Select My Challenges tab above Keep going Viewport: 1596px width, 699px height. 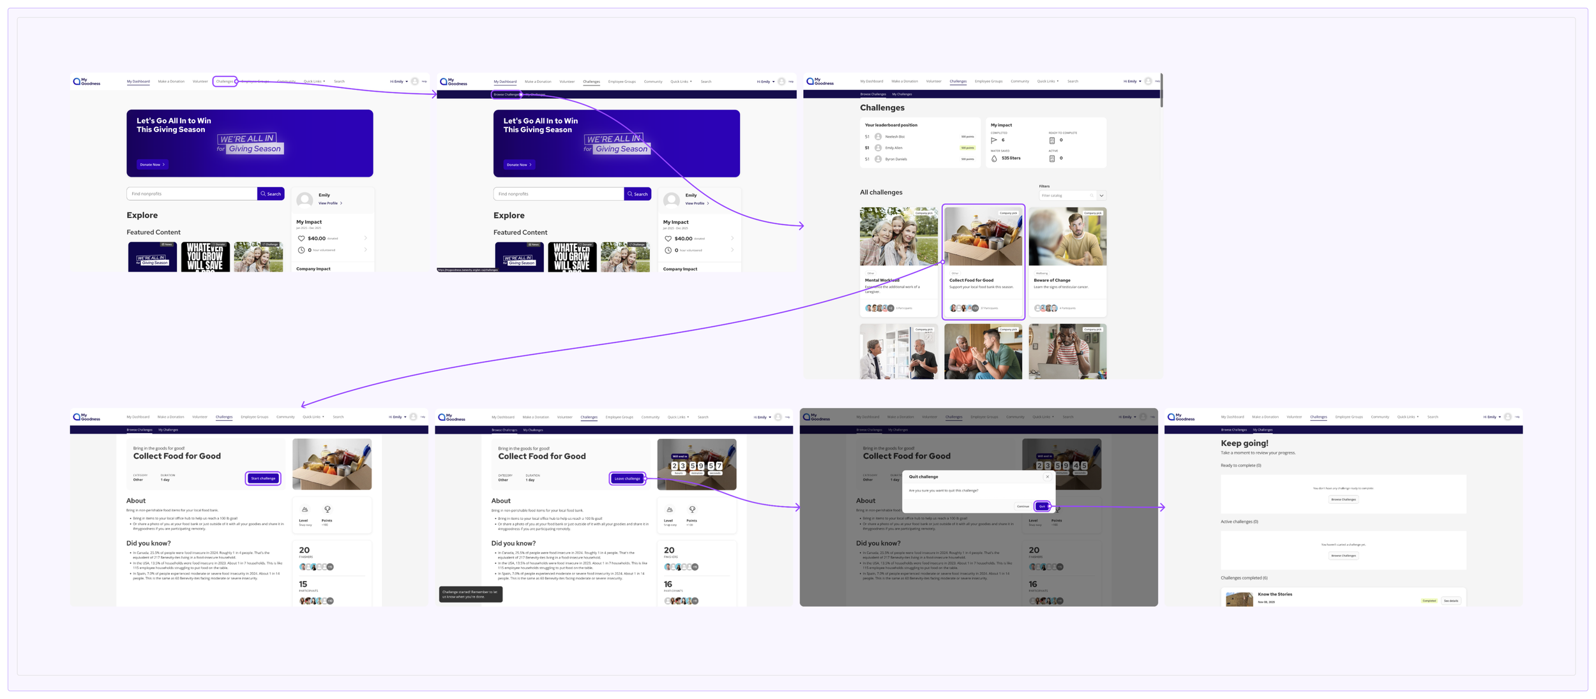point(1262,430)
